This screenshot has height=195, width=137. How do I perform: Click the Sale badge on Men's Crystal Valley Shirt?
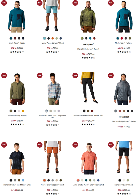(75, 145)
